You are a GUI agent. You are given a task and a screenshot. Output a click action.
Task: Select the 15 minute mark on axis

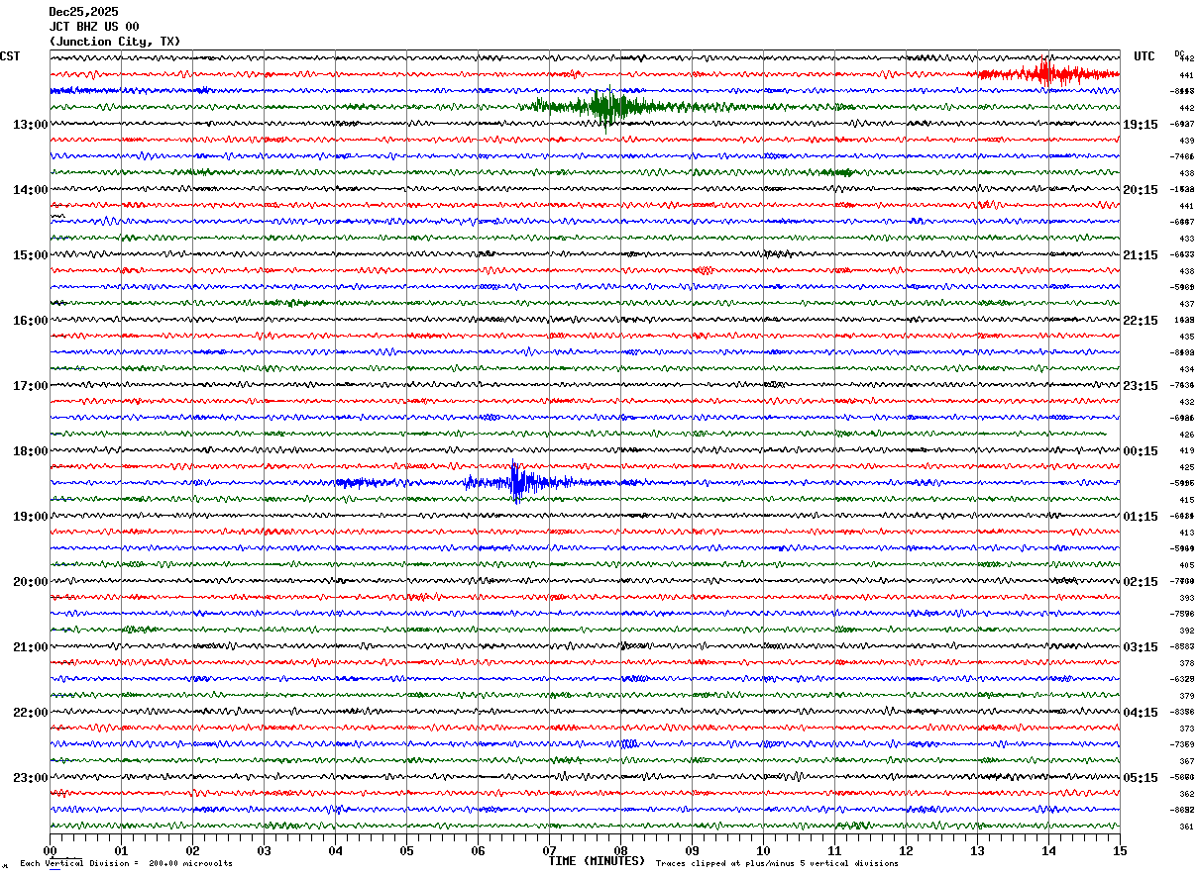click(1119, 850)
